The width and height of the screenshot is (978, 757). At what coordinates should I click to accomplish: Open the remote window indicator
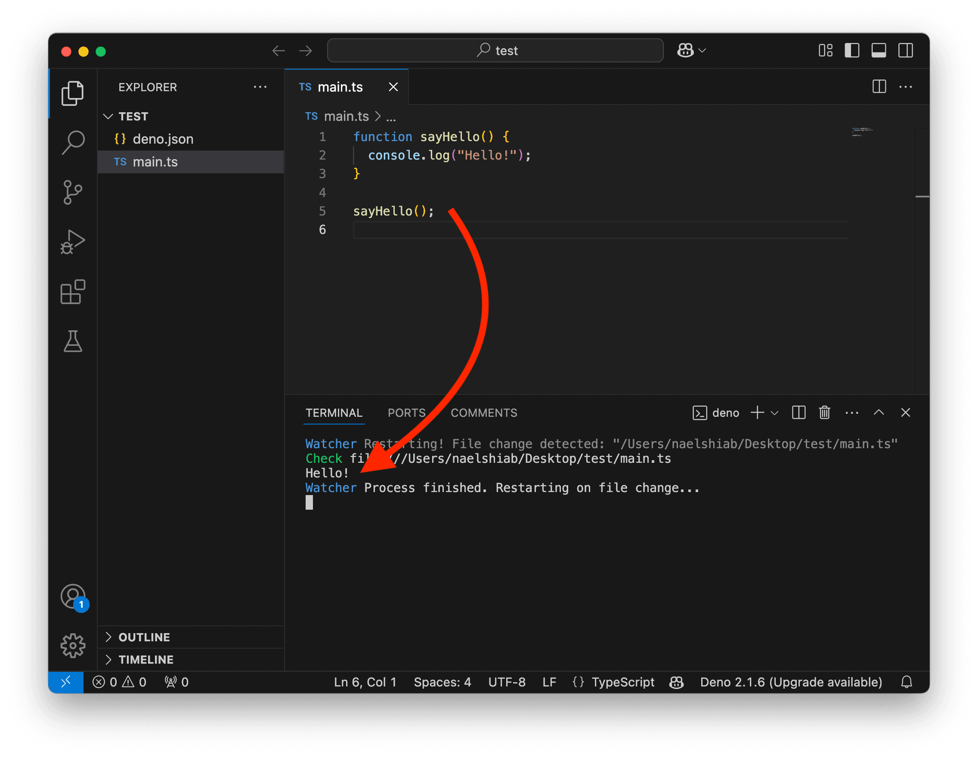66,681
